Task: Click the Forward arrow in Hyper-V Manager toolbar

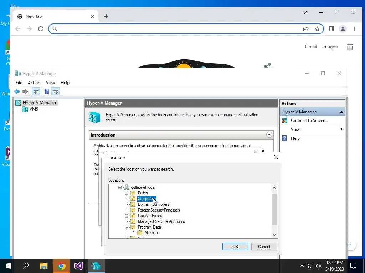Action: tap(25, 91)
